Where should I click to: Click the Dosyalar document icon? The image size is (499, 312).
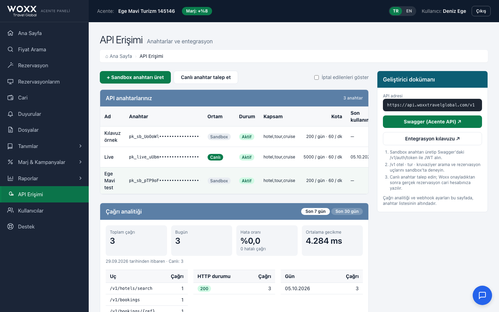pos(10,130)
